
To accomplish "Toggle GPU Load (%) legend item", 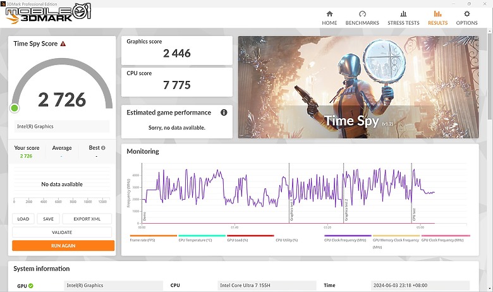I will [250, 238].
